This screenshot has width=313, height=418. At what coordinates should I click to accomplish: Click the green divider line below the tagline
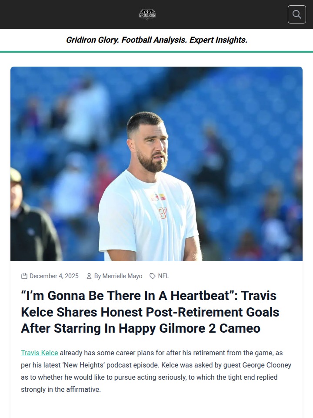156,52
